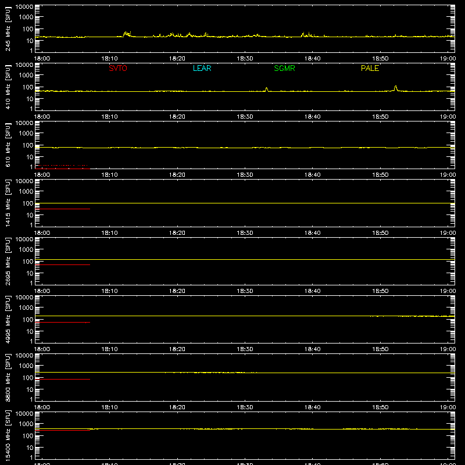Select the 2695 MHz [SFU] axis title
The image size is (465, 465).
click(8, 261)
